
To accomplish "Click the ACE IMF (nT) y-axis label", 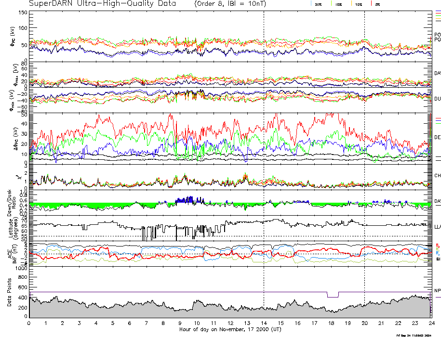I will (x=12, y=254).
